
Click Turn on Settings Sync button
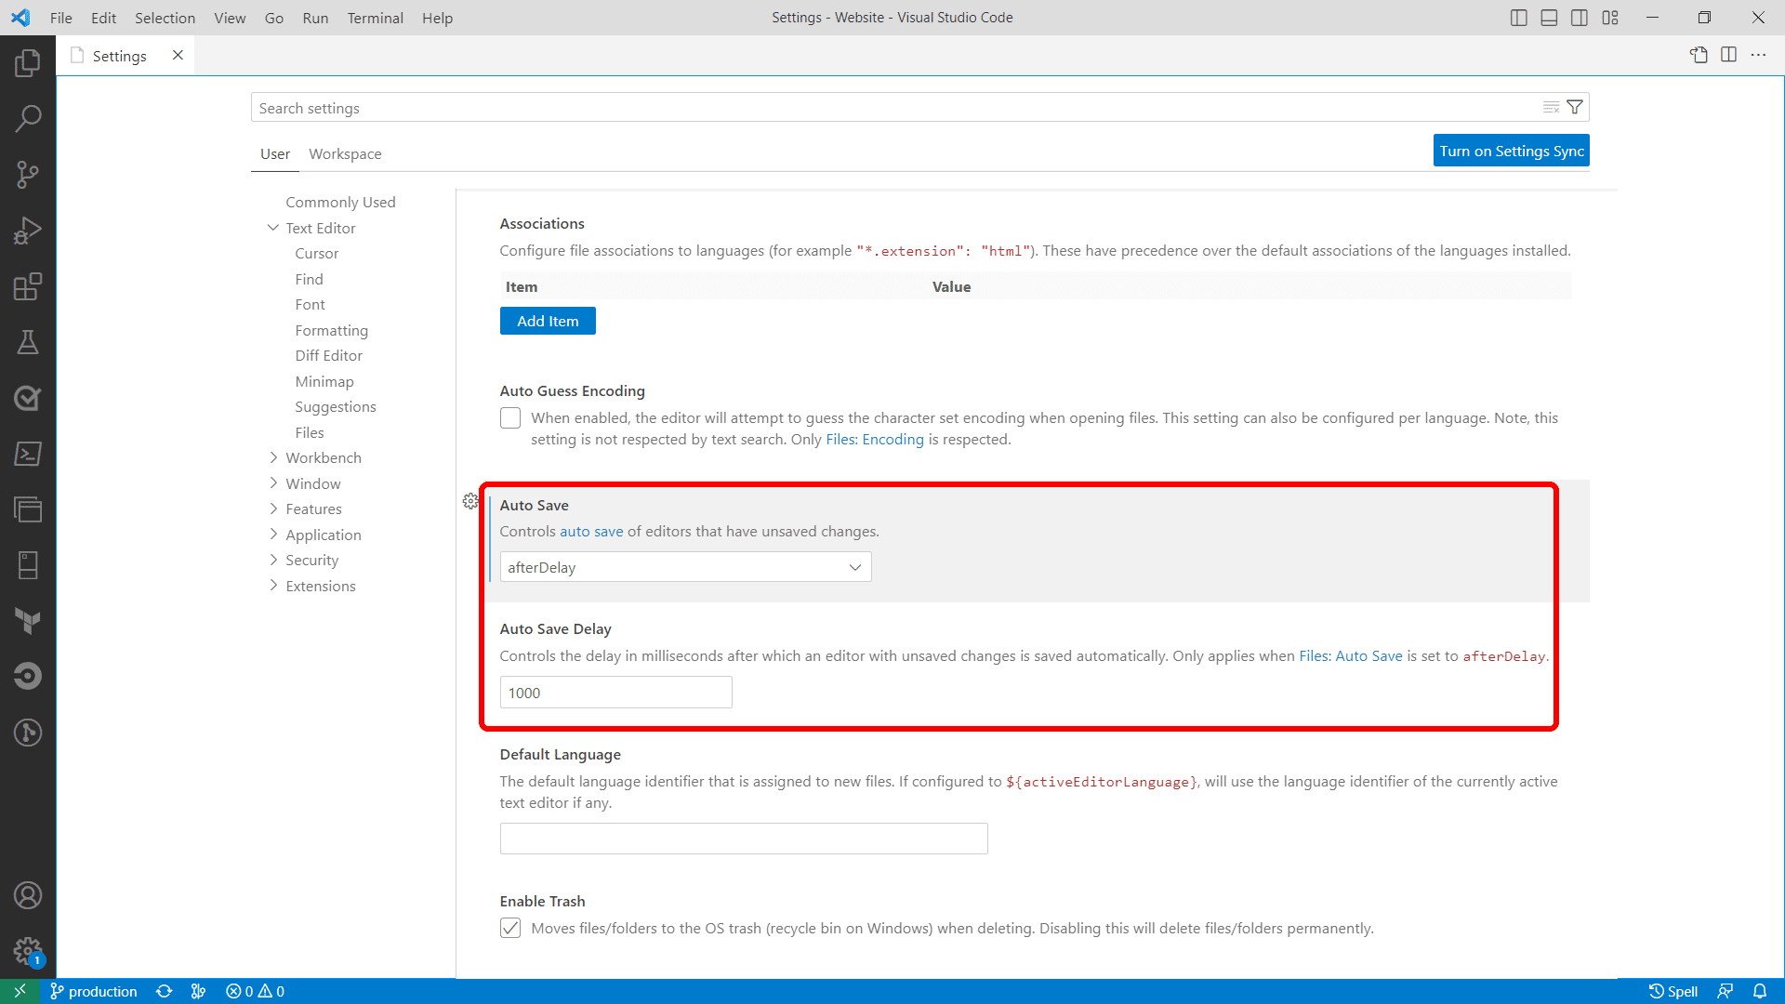click(1511, 151)
